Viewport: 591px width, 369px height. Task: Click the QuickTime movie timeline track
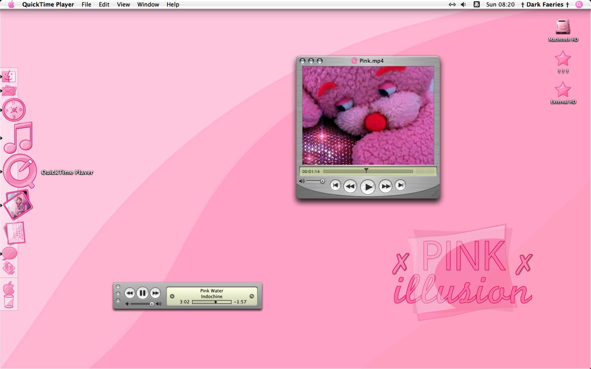(x=368, y=171)
